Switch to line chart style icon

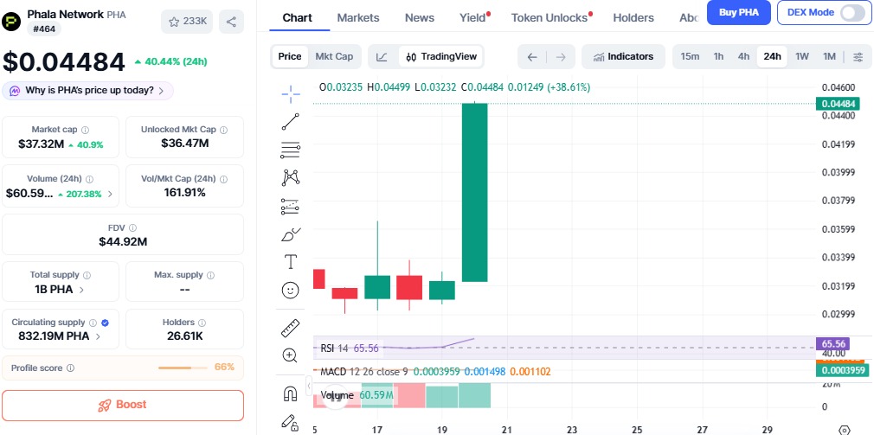point(382,56)
